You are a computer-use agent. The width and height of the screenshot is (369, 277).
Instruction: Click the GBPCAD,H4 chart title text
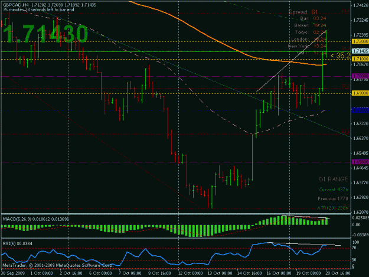[15, 5]
